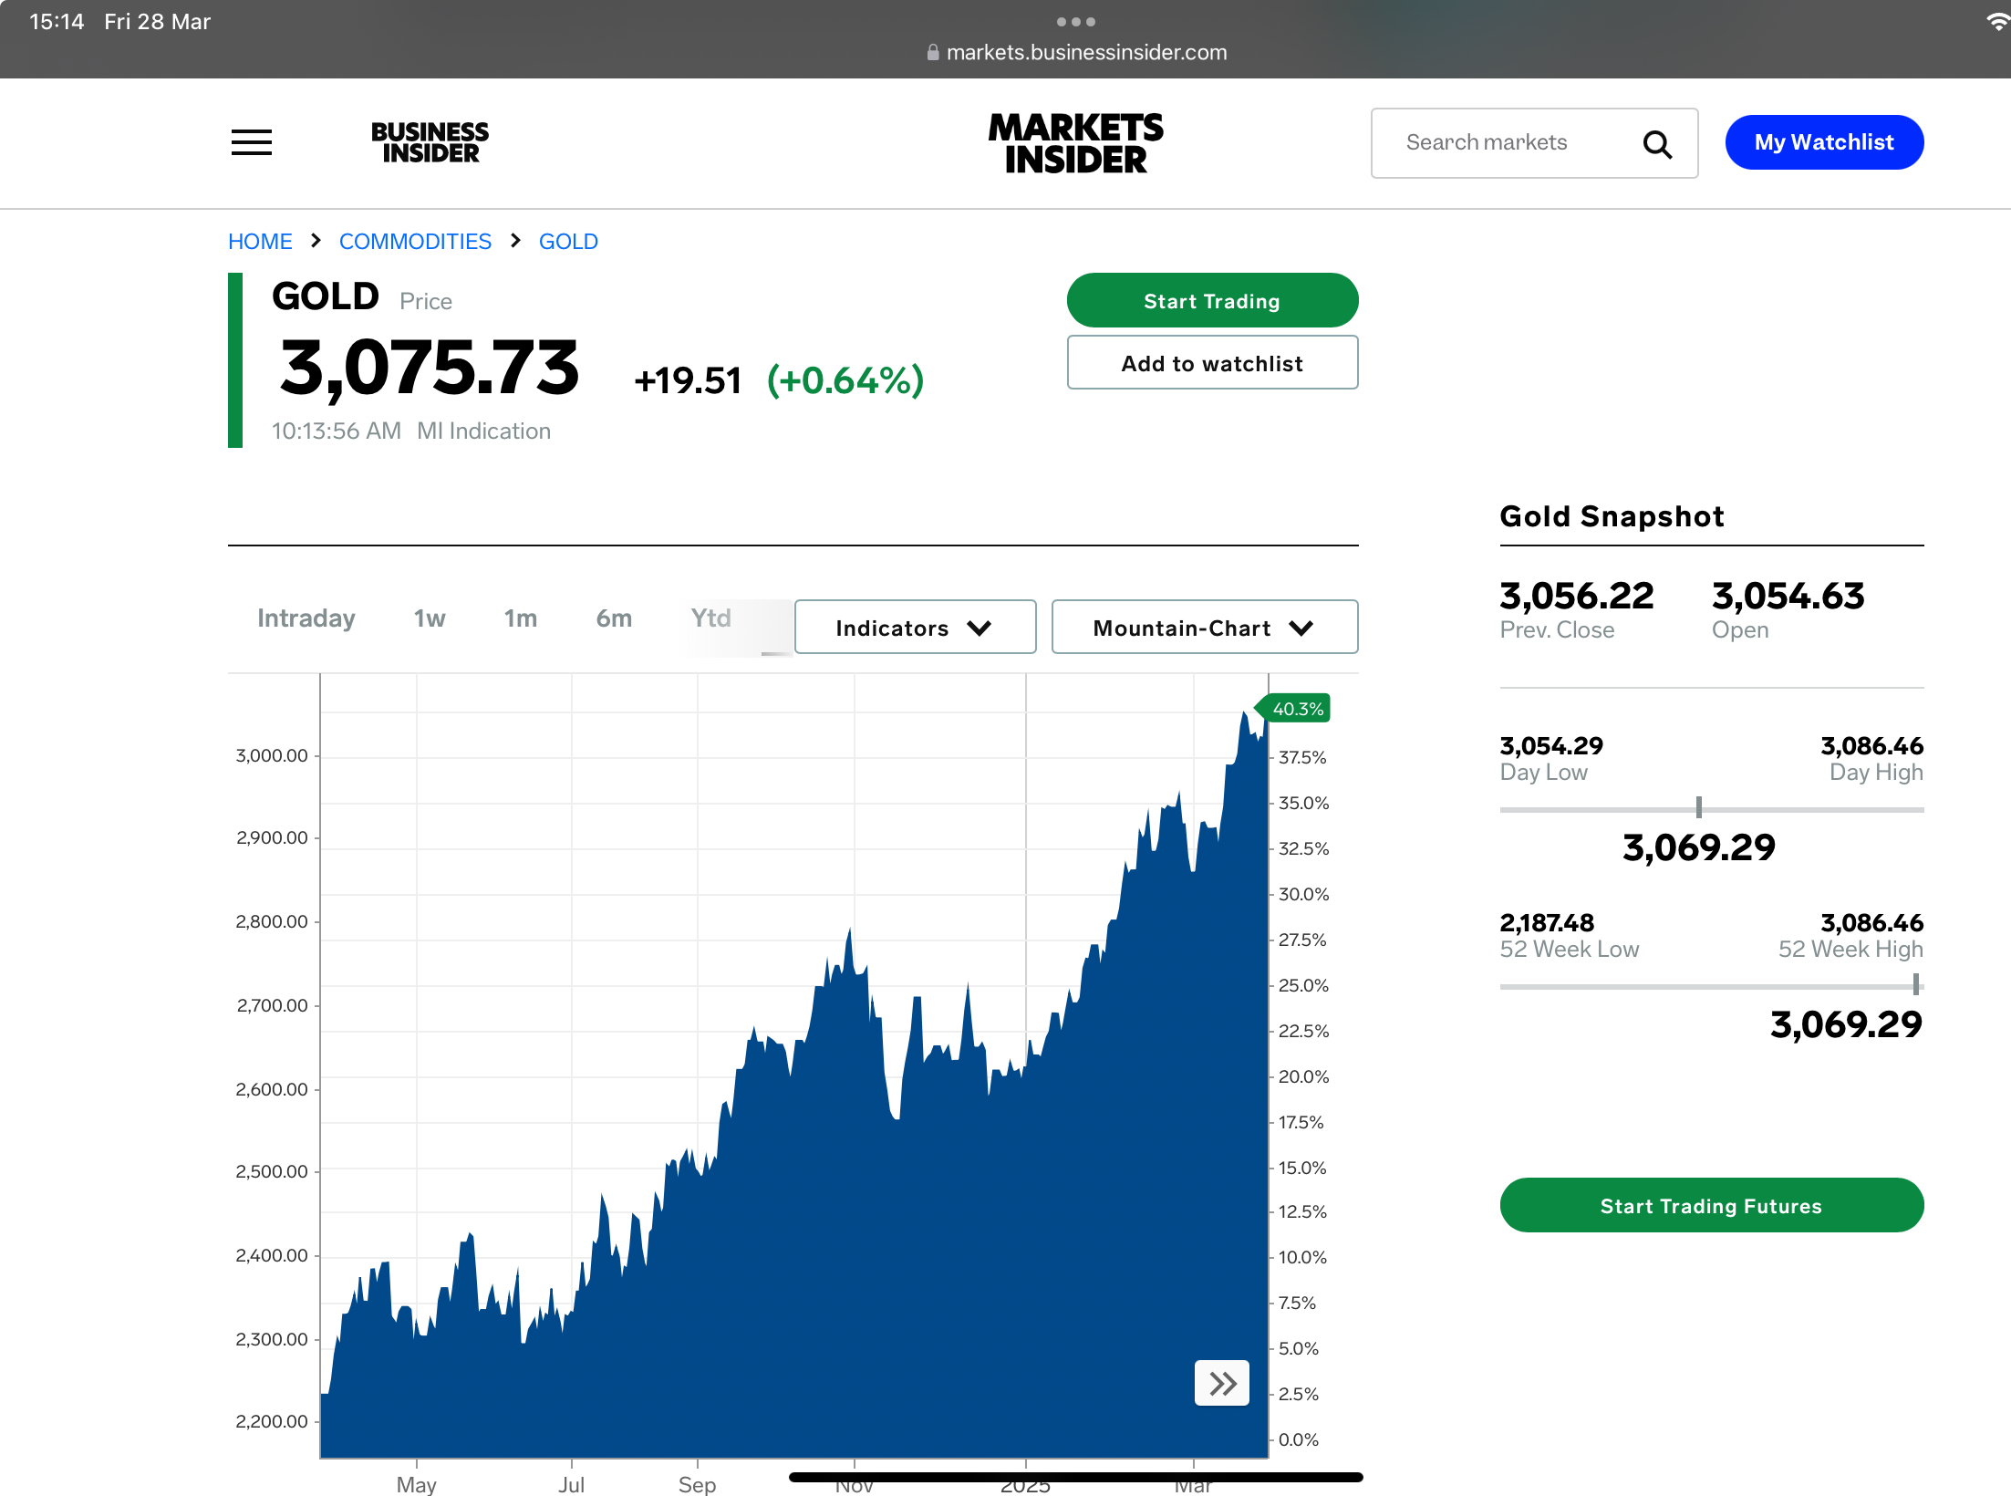This screenshot has height=1496, width=2011.
Task: Click the 3,000.00 y-axis label
Action: pyautogui.click(x=272, y=755)
